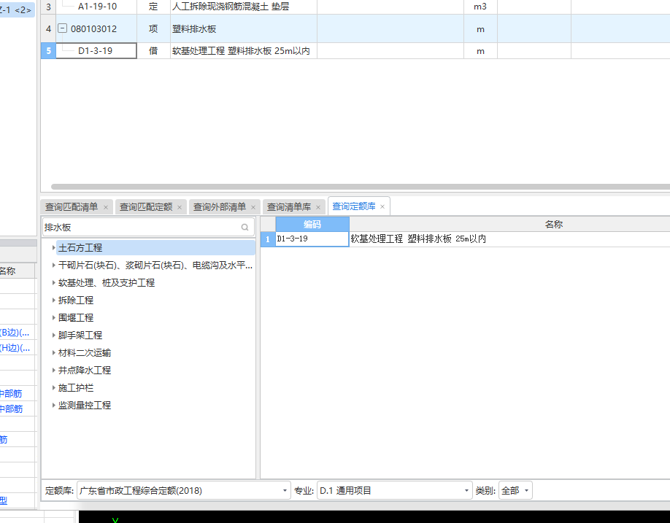This screenshot has height=523, width=670.
Task: Expand the 干砌片石(块石) tree node arrow
Action: coord(53,265)
